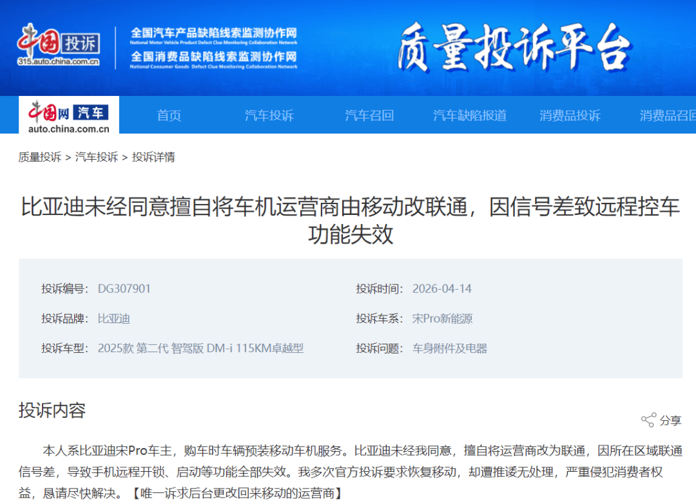
Task: Switch to 消费品投诉 in the nav bar
Action: coord(570,115)
